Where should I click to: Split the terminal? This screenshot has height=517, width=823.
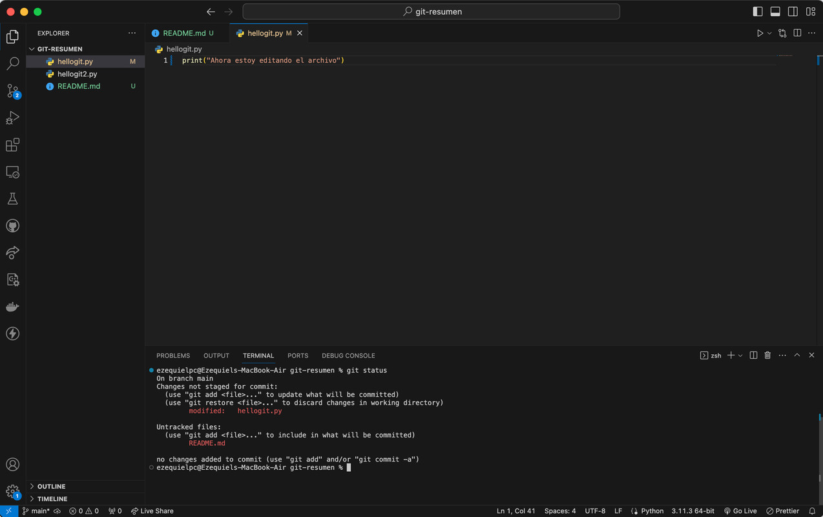point(753,355)
